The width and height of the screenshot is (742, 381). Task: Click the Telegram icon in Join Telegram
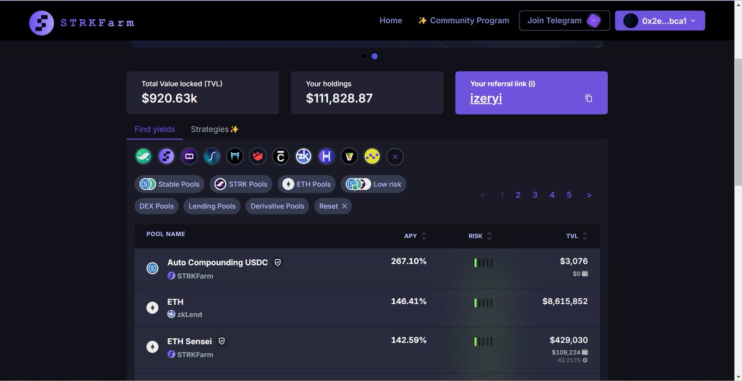click(x=594, y=20)
